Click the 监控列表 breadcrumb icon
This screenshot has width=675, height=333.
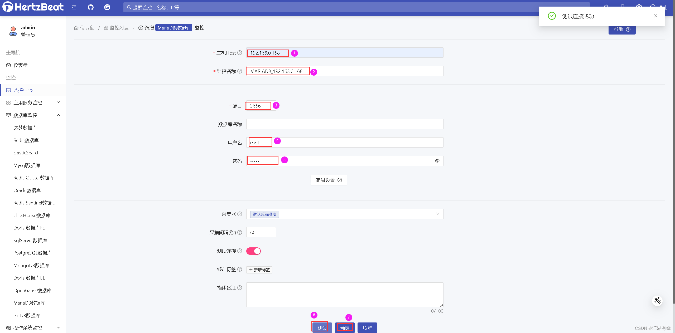[106, 28]
